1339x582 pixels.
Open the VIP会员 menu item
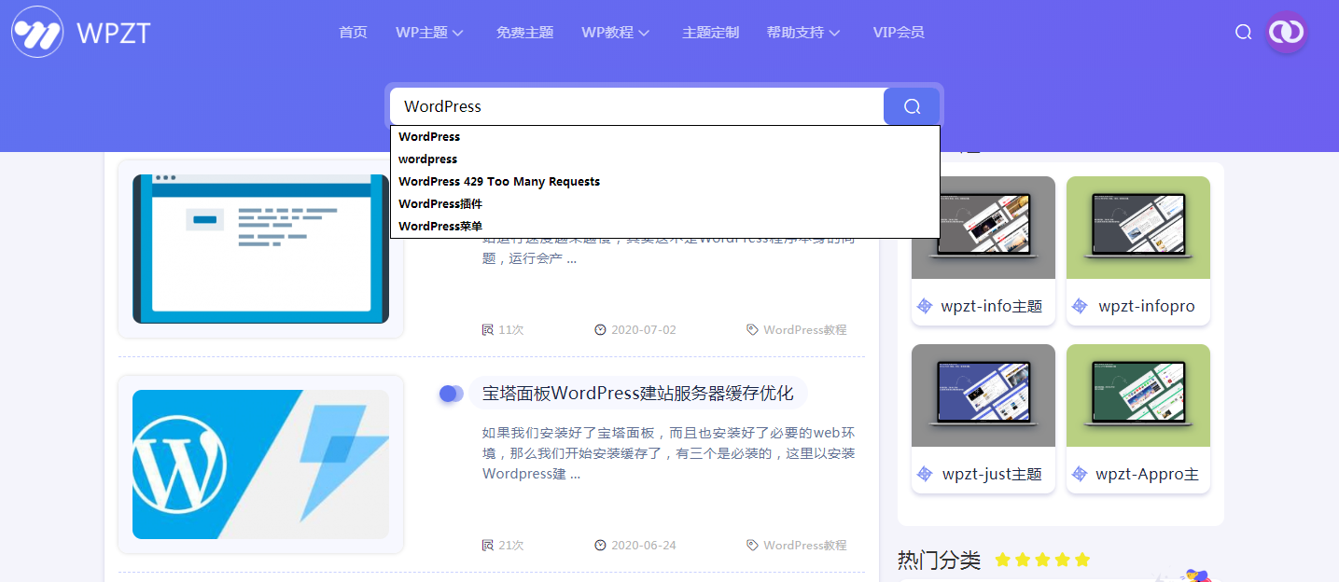(x=899, y=33)
